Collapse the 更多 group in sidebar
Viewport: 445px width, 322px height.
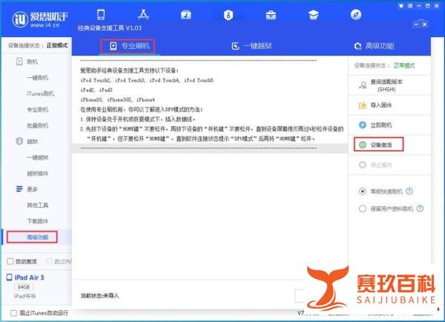(x=19, y=189)
